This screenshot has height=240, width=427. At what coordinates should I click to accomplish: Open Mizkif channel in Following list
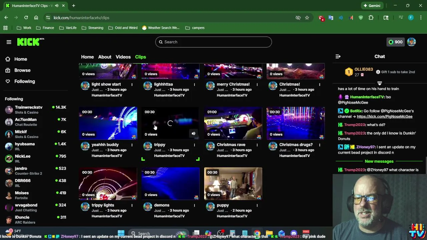[36, 134]
